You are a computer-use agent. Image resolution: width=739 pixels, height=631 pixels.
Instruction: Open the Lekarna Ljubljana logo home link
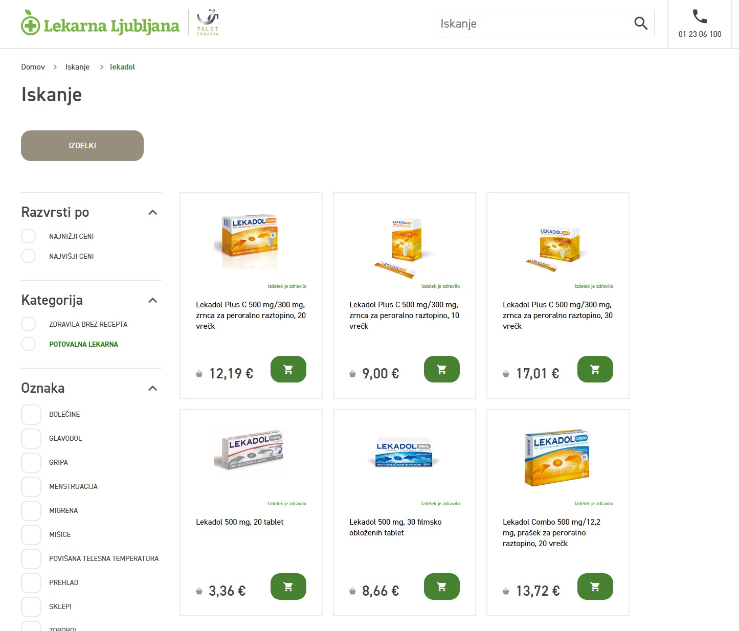point(101,25)
